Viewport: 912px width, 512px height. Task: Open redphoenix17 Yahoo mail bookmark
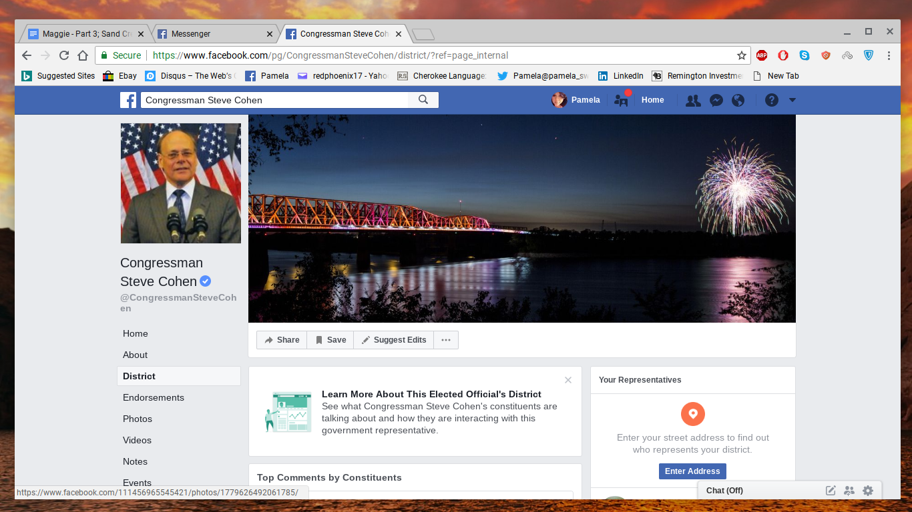click(343, 76)
